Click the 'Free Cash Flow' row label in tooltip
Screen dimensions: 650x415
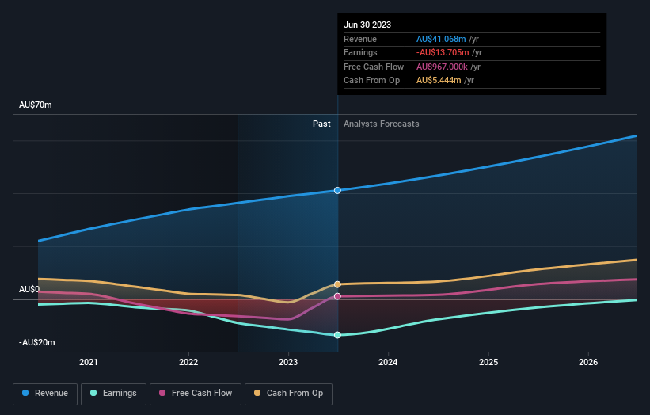(x=374, y=67)
